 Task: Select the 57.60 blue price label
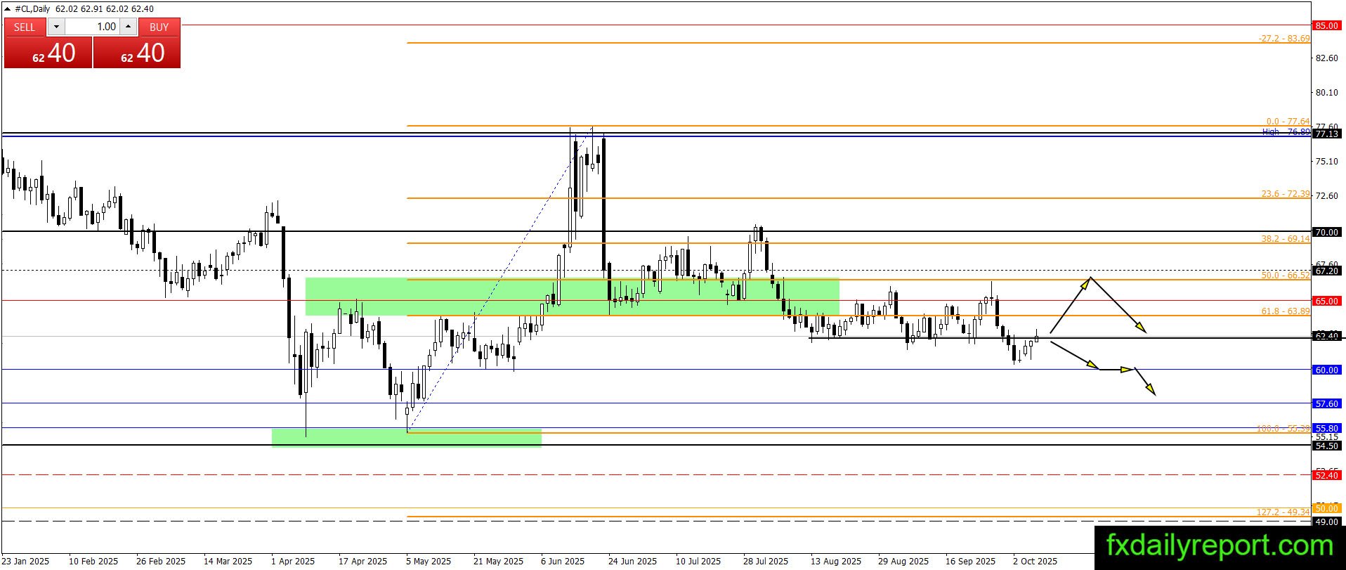(1326, 404)
